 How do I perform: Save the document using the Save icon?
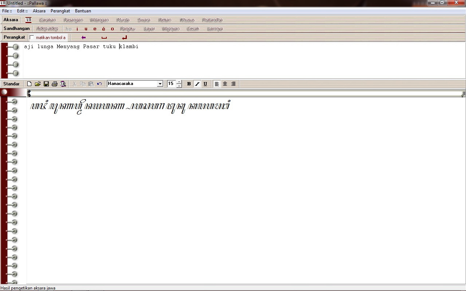point(46,84)
